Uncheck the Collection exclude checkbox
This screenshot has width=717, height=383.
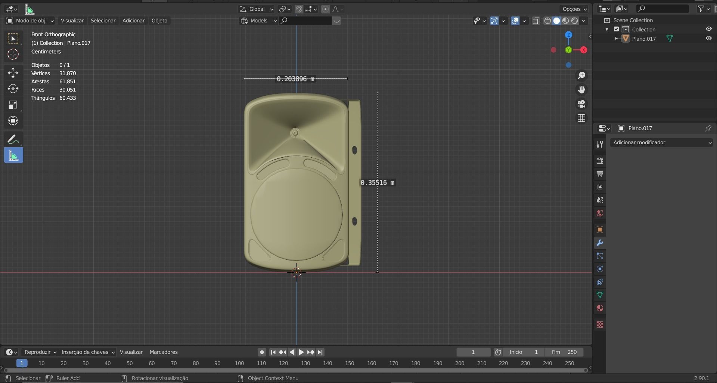[x=617, y=29]
